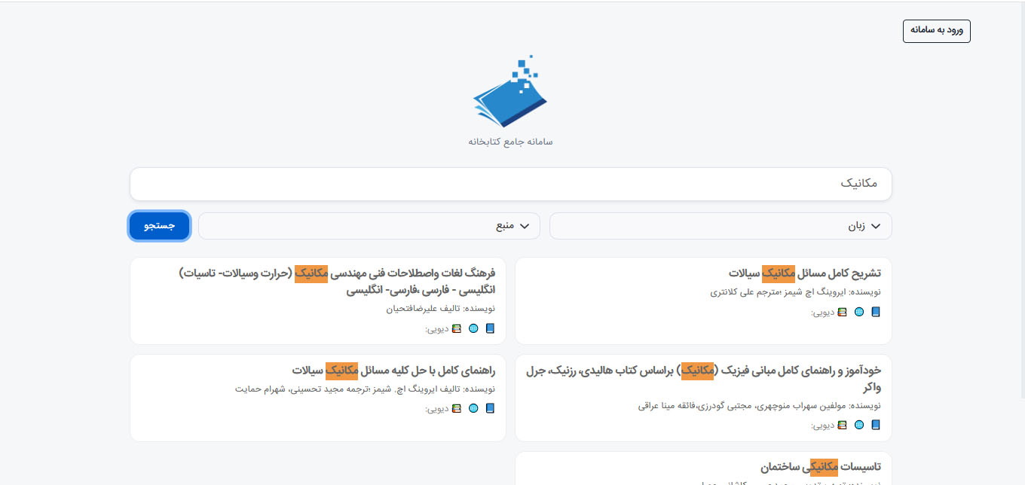Open book titled خودآموز و راهنمای کامل مبانی فیزیک
Screen dimensions: 1025x485
[x=702, y=378]
